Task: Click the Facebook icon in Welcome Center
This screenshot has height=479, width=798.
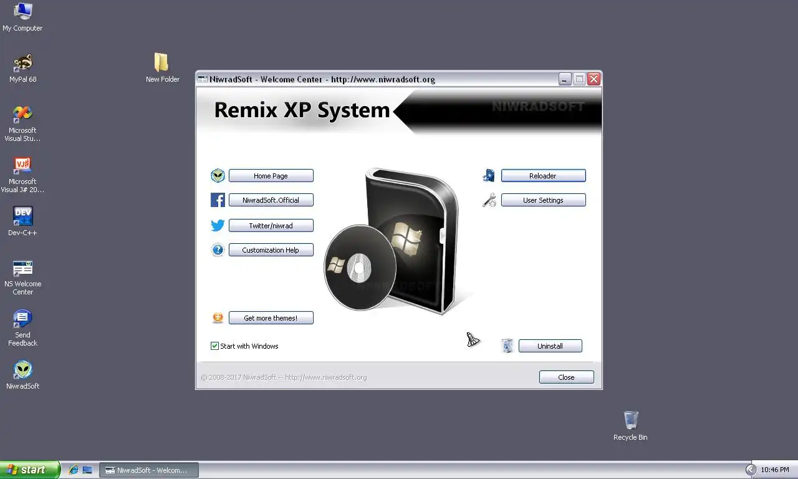Action: (x=218, y=200)
